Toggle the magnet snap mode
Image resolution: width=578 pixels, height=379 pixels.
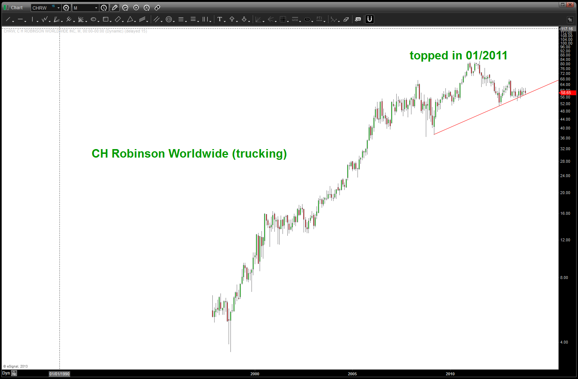click(x=369, y=19)
